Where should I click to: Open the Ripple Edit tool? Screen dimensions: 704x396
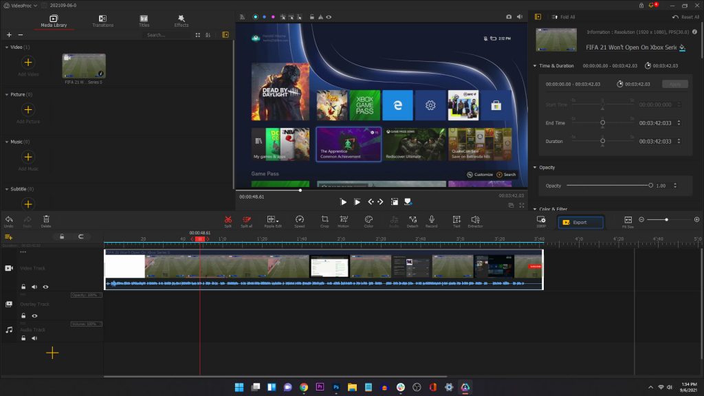pos(272,221)
